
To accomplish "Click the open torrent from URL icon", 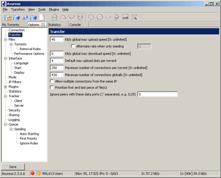I will (25, 17).
